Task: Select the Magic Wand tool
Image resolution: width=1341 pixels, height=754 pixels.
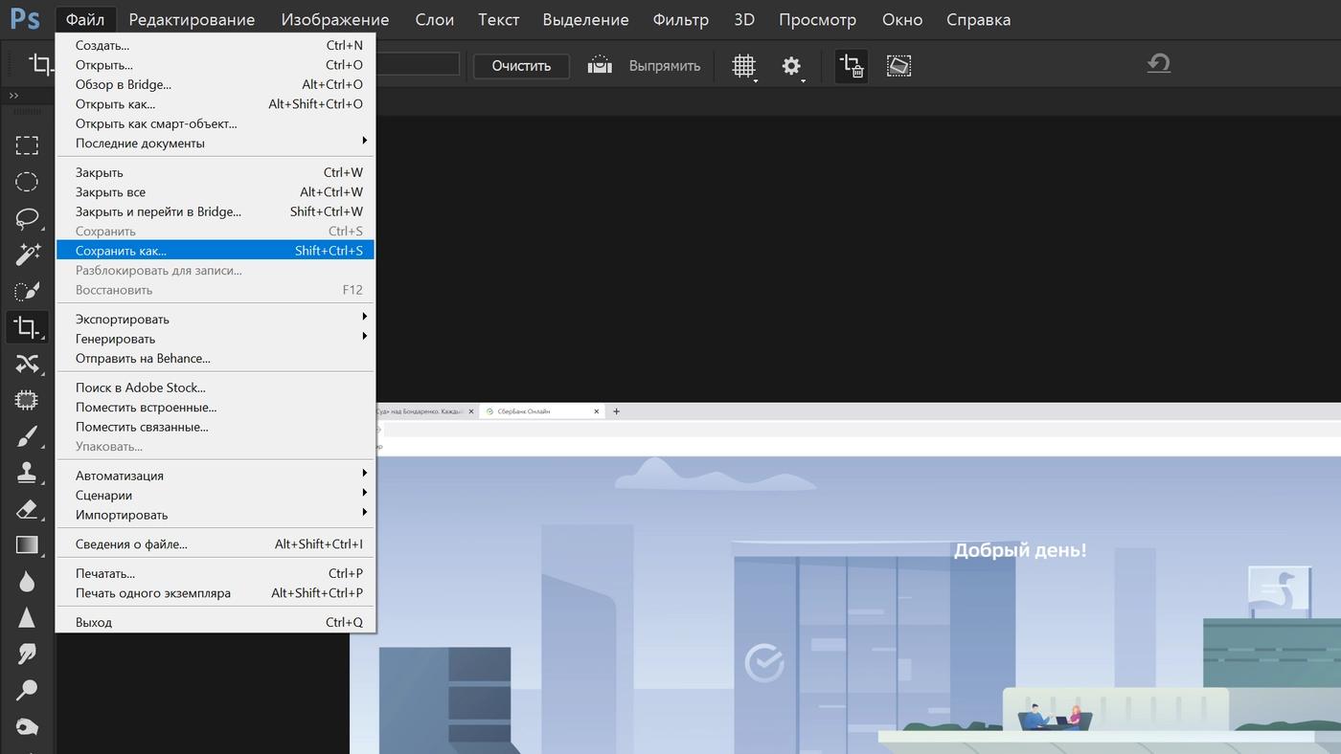Action: 27,255
